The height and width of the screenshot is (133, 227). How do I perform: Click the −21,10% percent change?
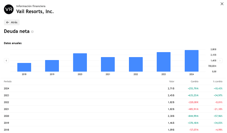(x=218, y=109)
